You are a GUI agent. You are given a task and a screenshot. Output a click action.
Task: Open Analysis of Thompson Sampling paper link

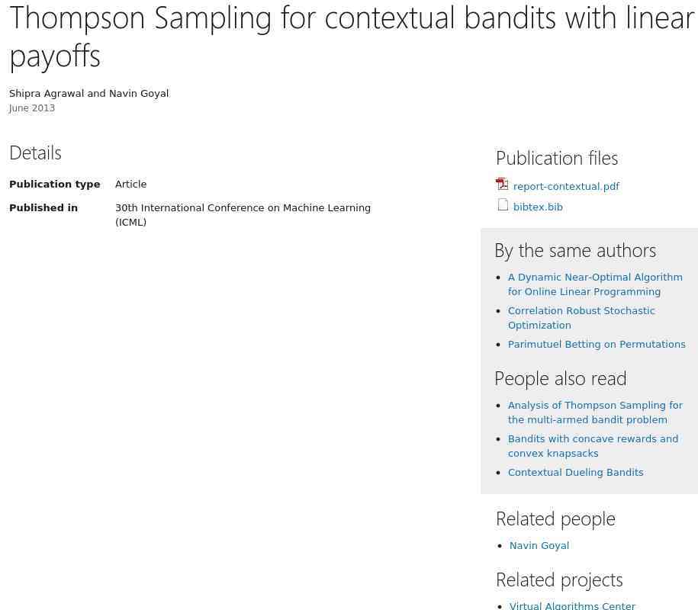tap(595, 413)
